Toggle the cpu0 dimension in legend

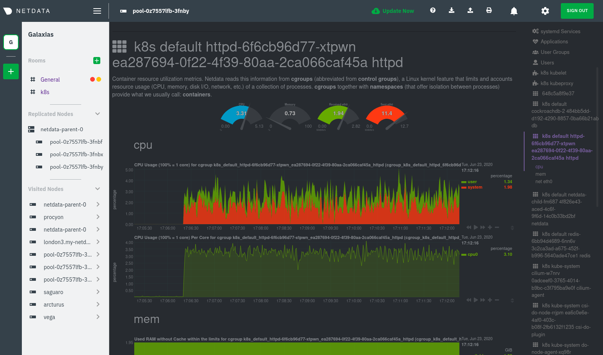473,254
